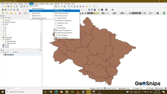167x94 pixels.
Task: Open the Processing Toolbox gear icon
Action: [77, 6]
